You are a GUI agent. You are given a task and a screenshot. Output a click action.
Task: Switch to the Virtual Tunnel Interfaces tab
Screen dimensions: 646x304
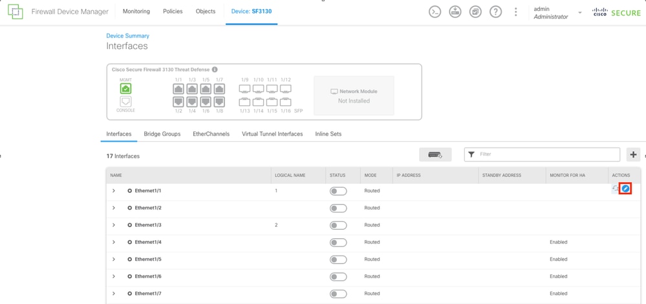point(272,134)
